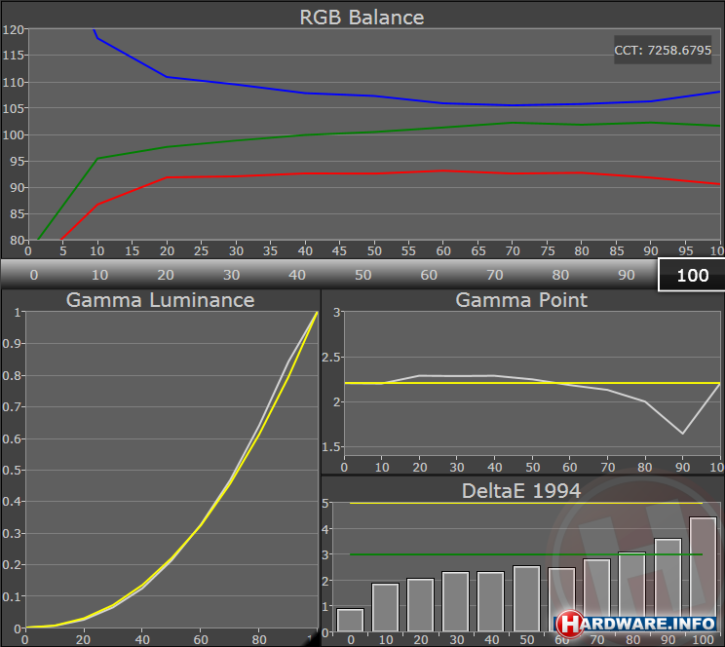Click the 120 label on RGB Balance axis
Image resolution: width=725 pixels, height=647 pixels.
(13, 29)
